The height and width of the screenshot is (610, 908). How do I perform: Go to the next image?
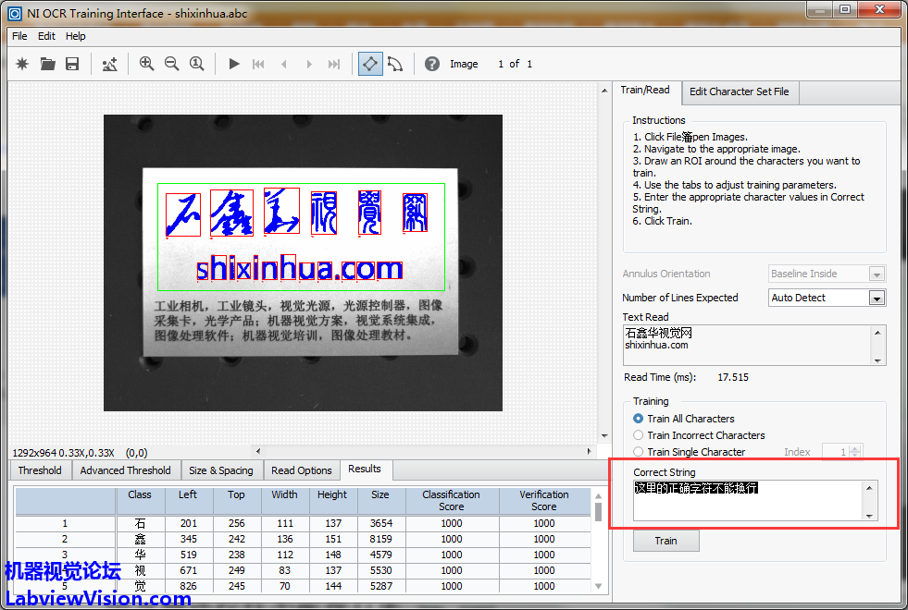pyautogui.click(x=309, y=64)
